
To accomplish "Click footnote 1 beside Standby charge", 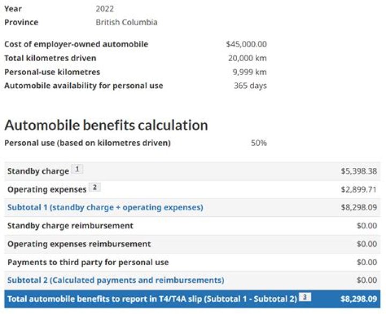I will point(78,170).
